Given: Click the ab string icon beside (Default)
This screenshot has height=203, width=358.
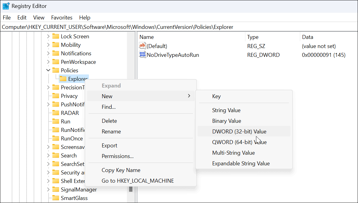Looking at the screenshot, I should (x=142, y=46).
